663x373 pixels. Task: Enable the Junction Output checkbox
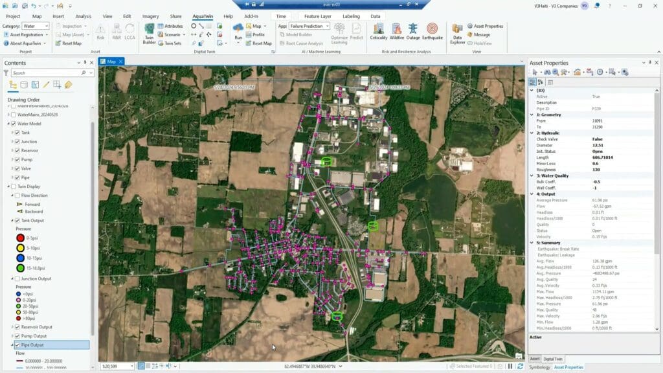17,278
